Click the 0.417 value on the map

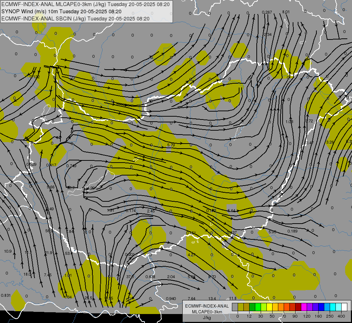pyautogui.click(x=51, y=165)
